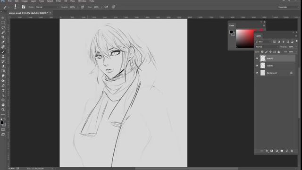Select the Gradient tool
This screenshot has width=302, height=170.
click(3, 71)
